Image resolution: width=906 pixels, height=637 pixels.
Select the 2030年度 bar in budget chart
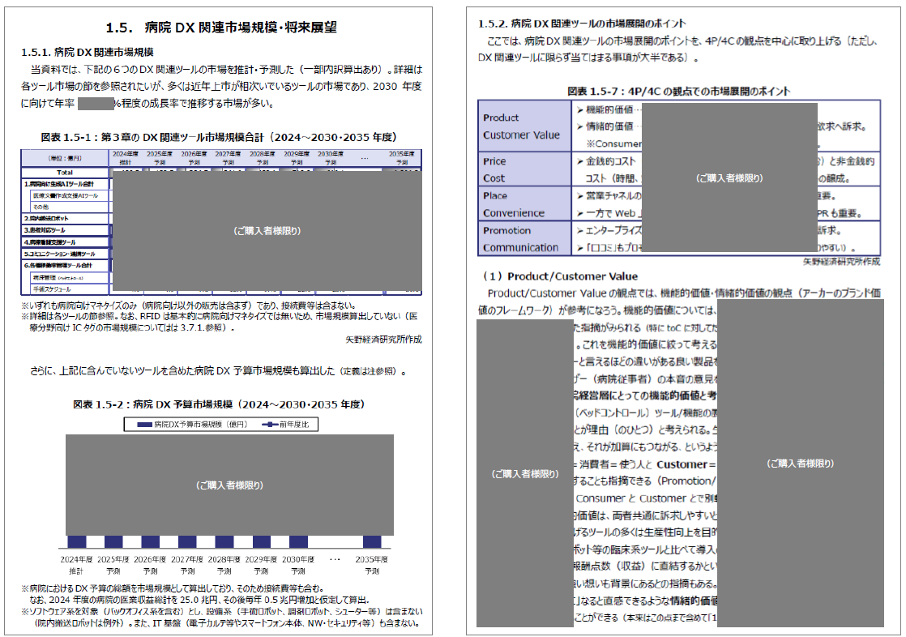(x=298, y=541)
